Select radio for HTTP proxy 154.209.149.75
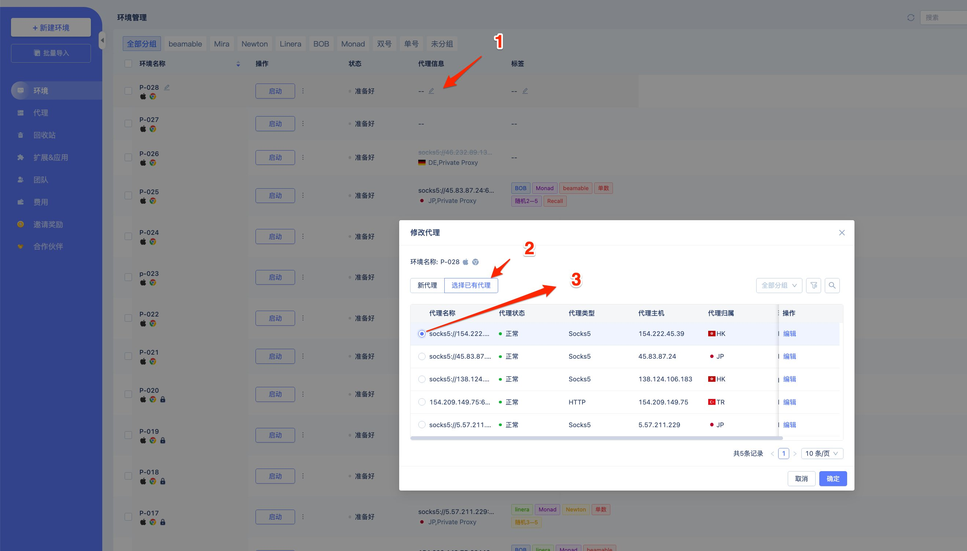Image resolution: width=967 pixels, height=551 pixels. pyautogui.click(x=422, y=402)
